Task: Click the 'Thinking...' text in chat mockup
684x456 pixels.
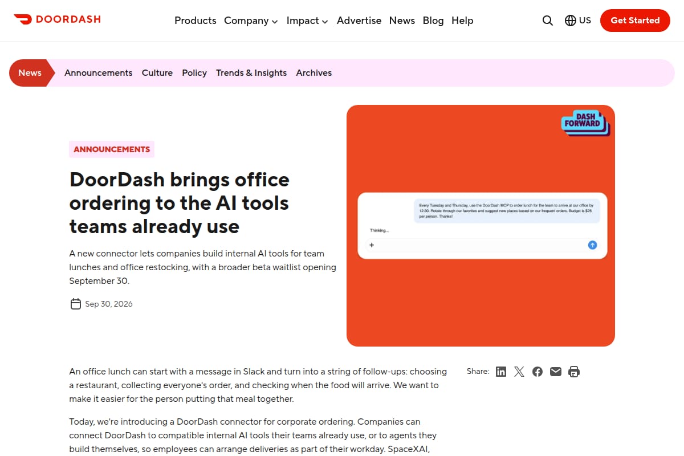Action: point(379,231)
